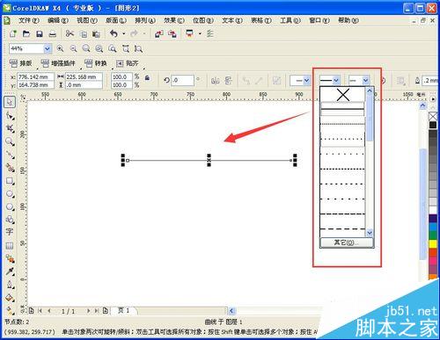Viewport: 440px width, 340px height.
Task: Click the no-fill X swatch
Action: 433,117
